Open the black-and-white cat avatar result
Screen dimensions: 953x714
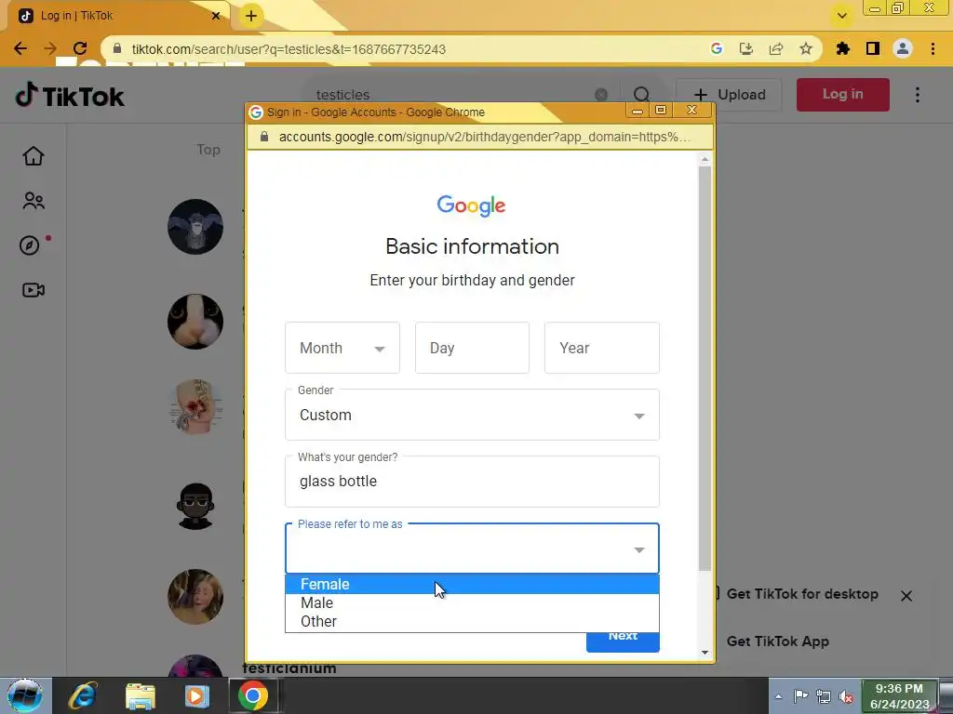[x=195, y=322]
